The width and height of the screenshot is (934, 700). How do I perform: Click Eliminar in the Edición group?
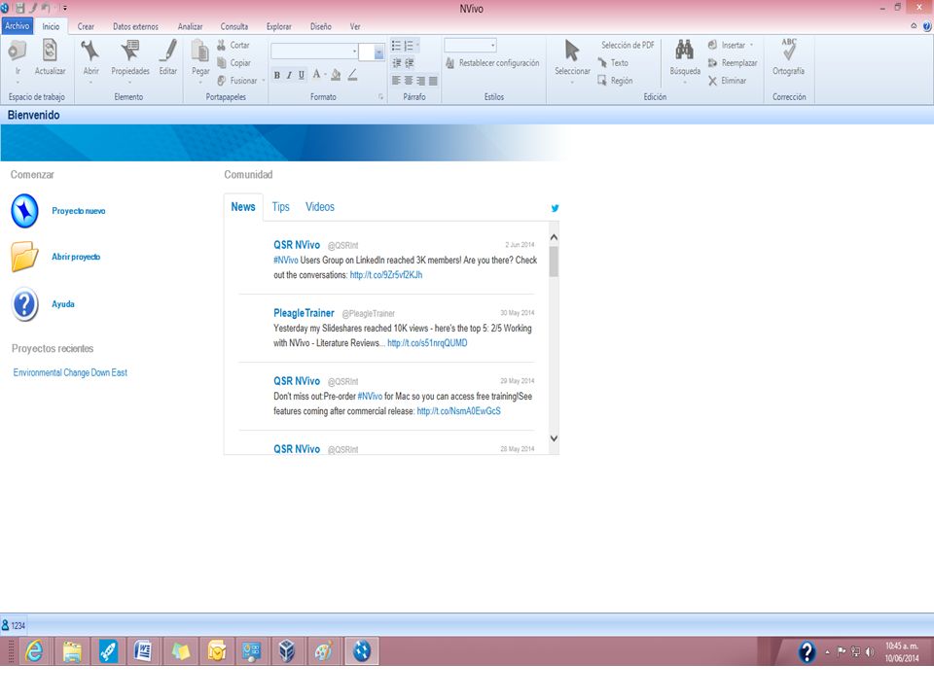tap(728, 81)
